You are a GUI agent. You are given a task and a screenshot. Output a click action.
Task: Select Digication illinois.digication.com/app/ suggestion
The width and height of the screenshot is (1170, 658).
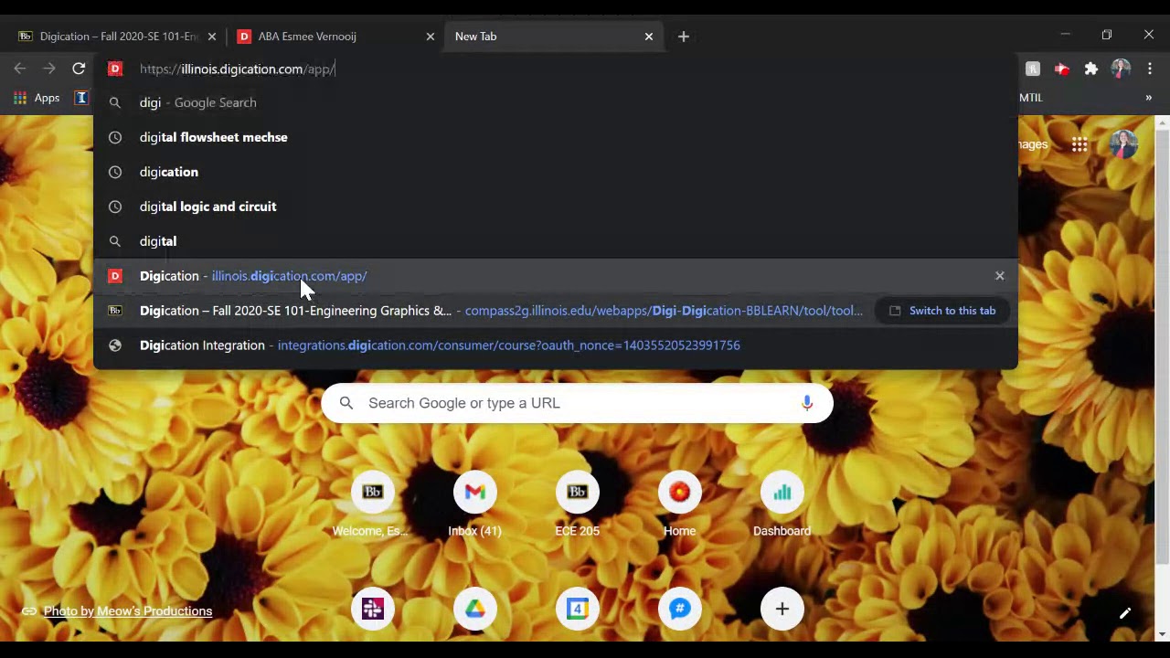tap(555, 276)
